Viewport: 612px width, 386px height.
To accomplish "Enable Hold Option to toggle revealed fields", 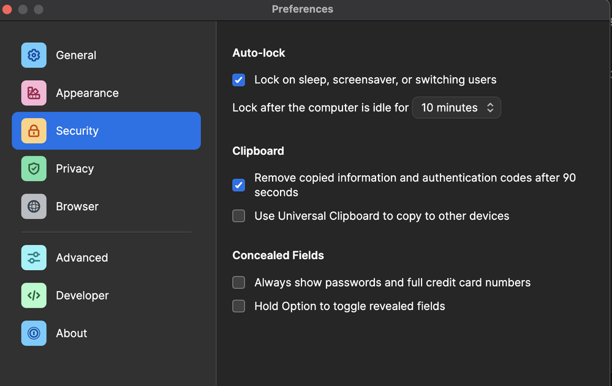I will click(239, 306).
